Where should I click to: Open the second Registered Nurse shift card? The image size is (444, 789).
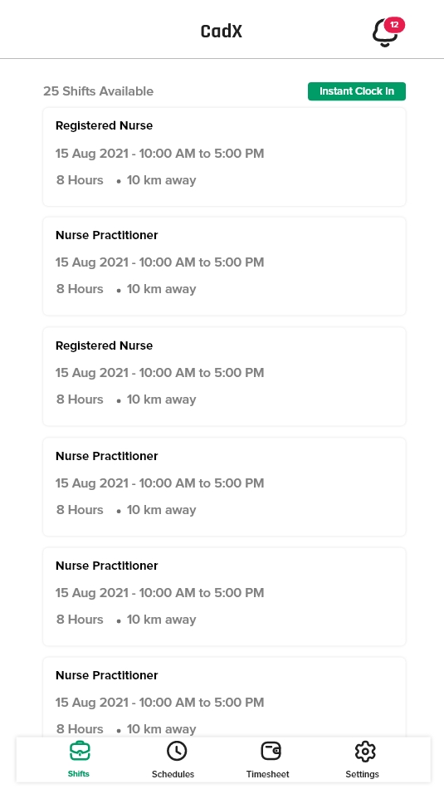click(224, 376)
